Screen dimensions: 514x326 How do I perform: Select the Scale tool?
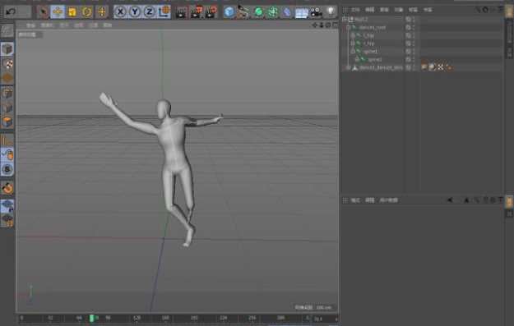tap(72, 12)
